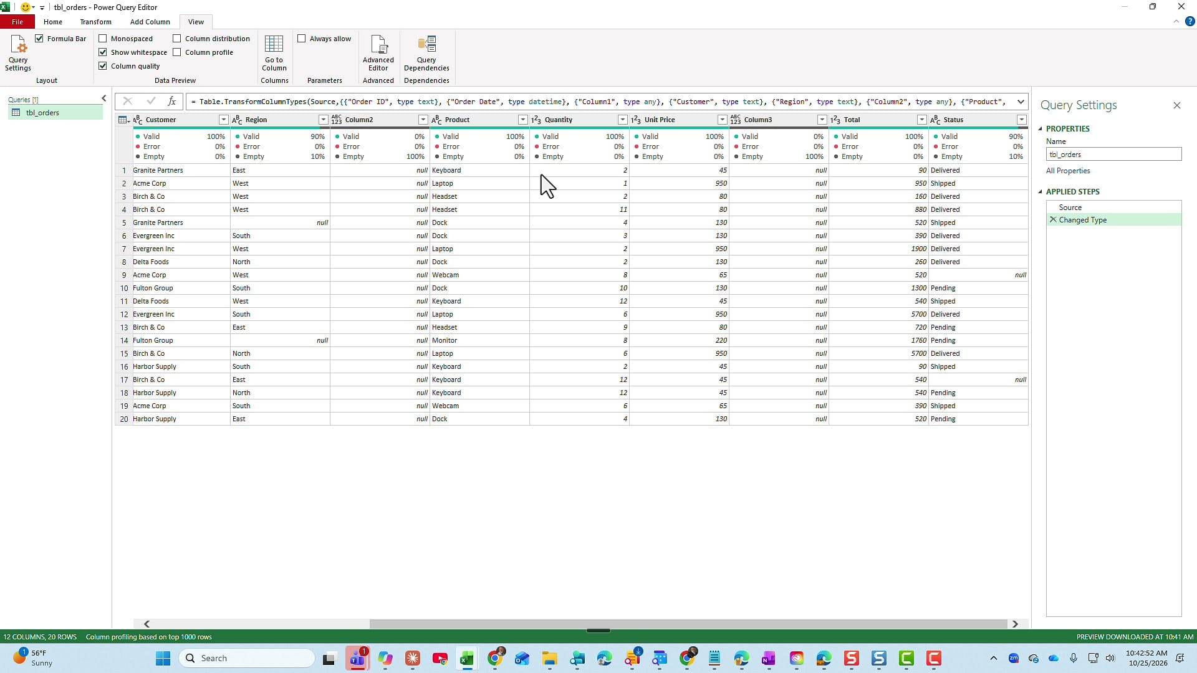Enable Column profile checkbox
Screen dimensions: 1197x673
pyautogui.click(x=177, y=52)
